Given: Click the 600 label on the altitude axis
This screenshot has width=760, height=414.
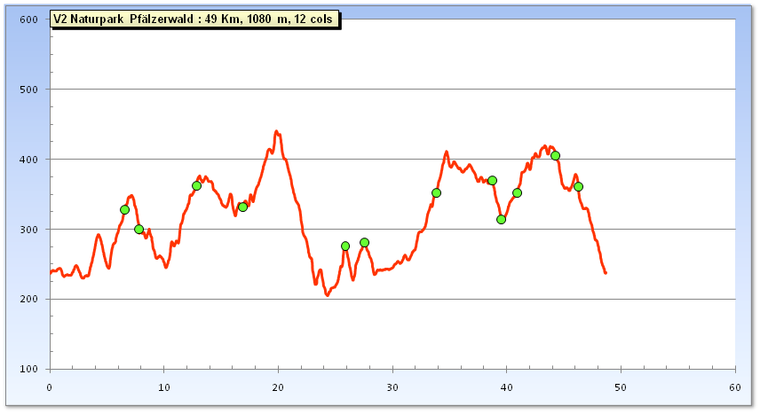Looking at the screenshot, I should point(28,20).
